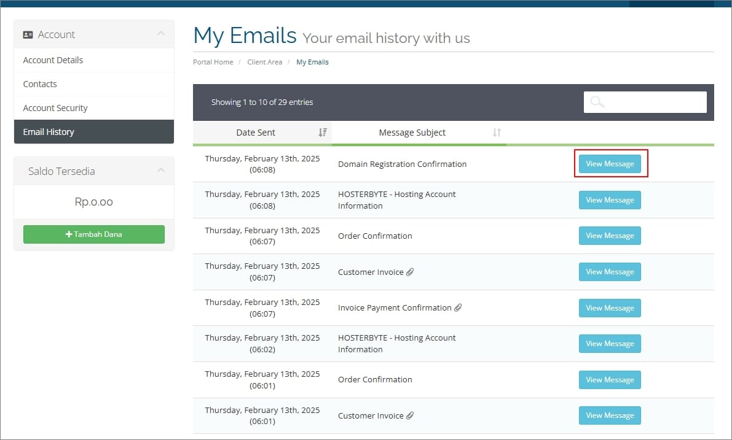Click the paperclip on the 06:07 Customer Invoice

click(410, 272)
